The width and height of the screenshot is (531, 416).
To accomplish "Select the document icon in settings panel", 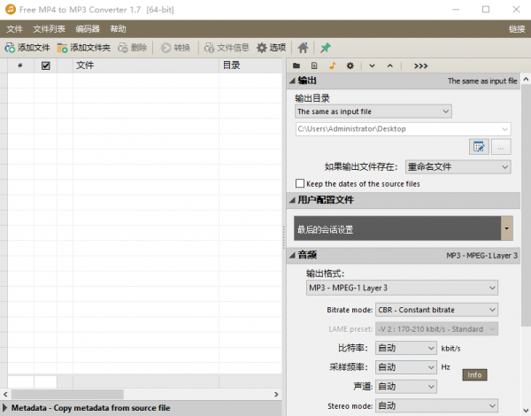I will click(314, 65).
